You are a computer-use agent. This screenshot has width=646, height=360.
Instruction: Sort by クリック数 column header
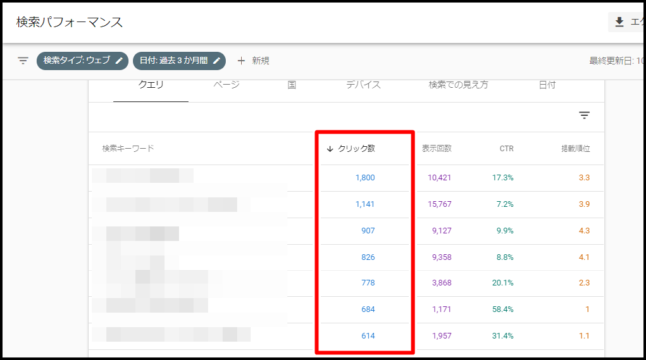357,149
